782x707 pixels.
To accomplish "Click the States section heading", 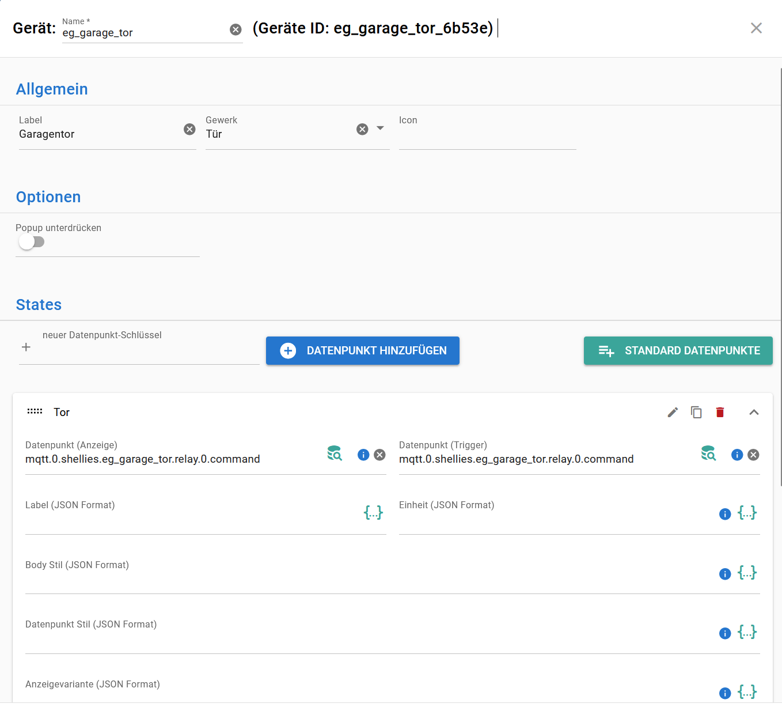I will [39, 305].
